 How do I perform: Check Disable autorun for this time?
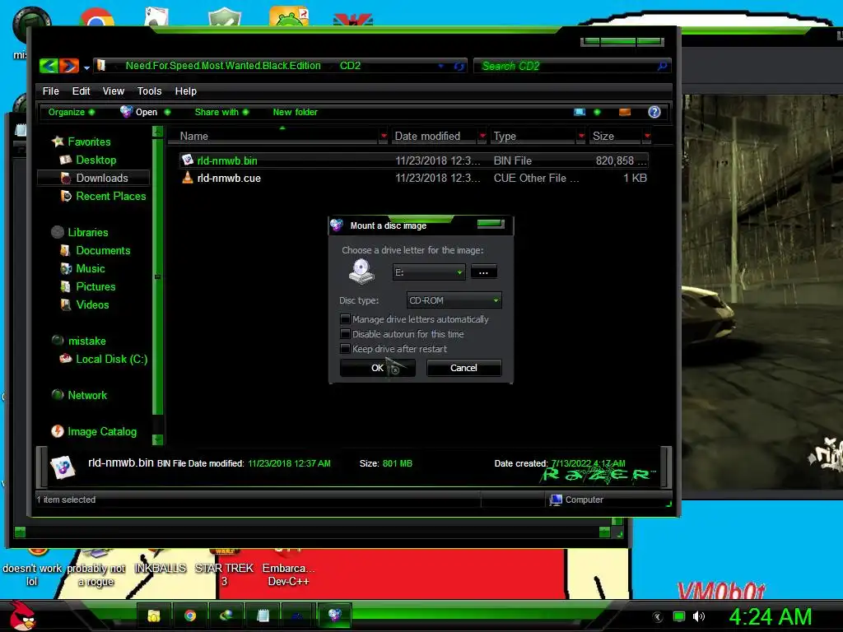(345, 334)
